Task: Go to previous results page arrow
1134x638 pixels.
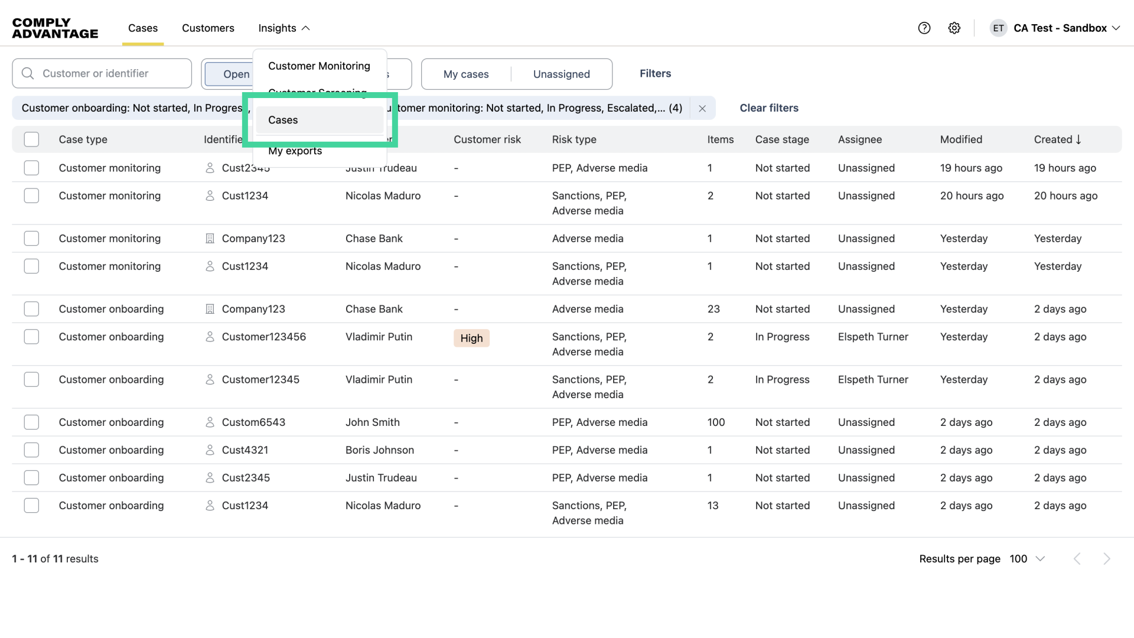Action: (x=1077, y=559)
